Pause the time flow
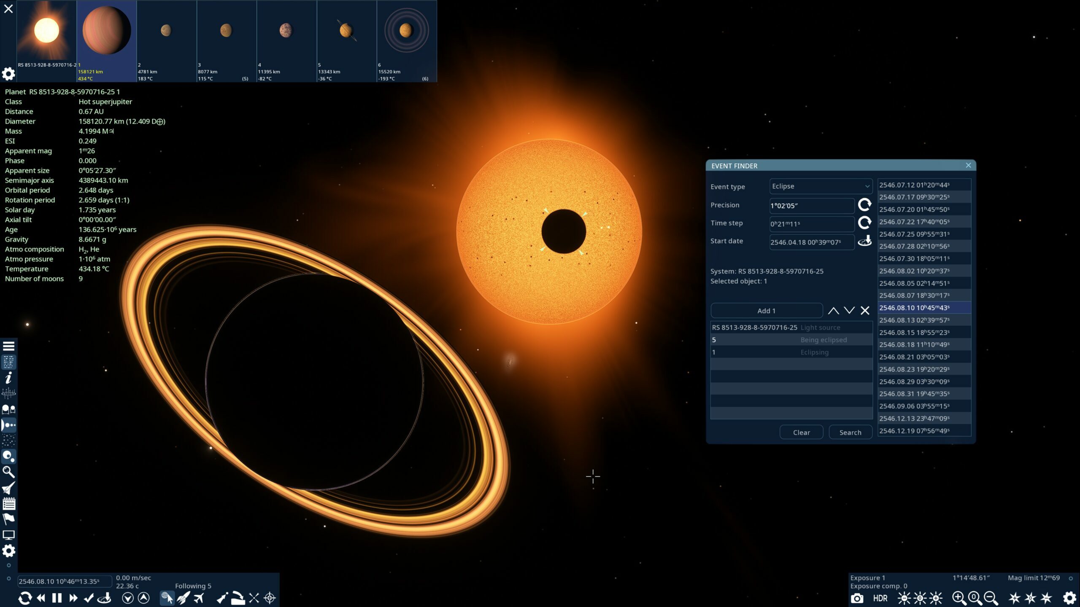Viewport: 1080px width, 607px height. click(56, 598)
